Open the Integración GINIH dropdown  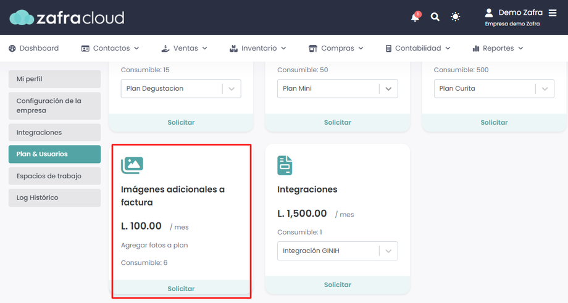337,251
